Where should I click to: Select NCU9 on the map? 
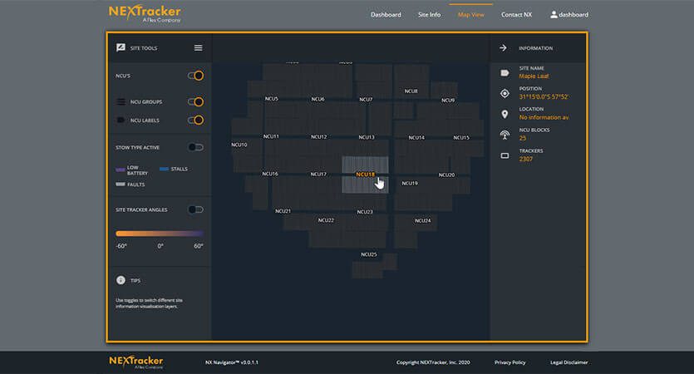pos(448,100)
